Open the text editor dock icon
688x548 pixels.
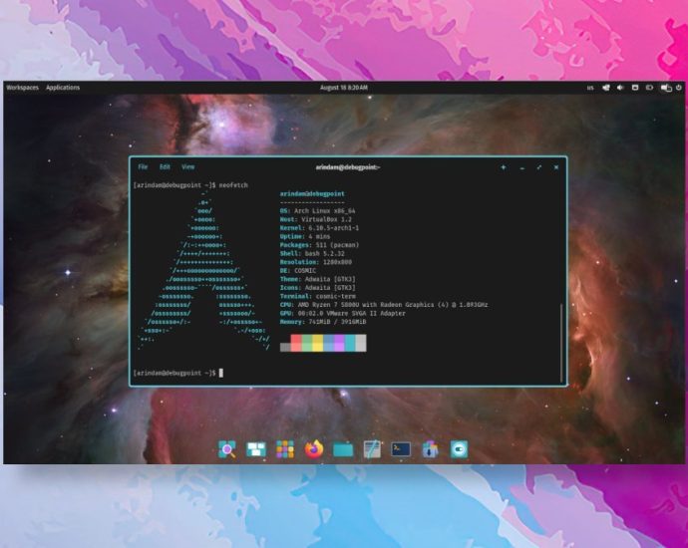(372, 449)
